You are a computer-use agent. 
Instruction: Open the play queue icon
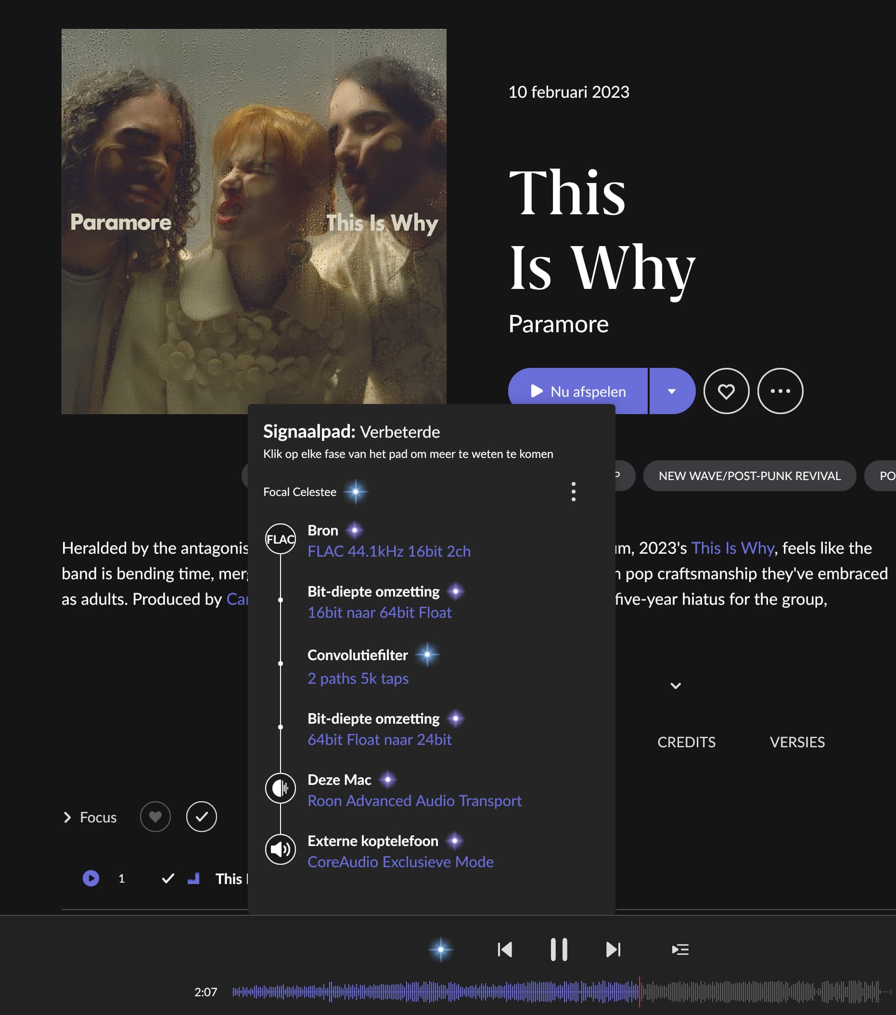pos(680,950)
